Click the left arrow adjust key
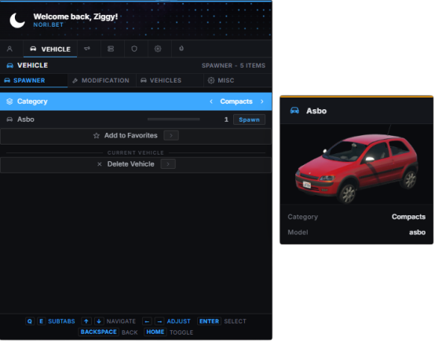 (x=147, y=321)
